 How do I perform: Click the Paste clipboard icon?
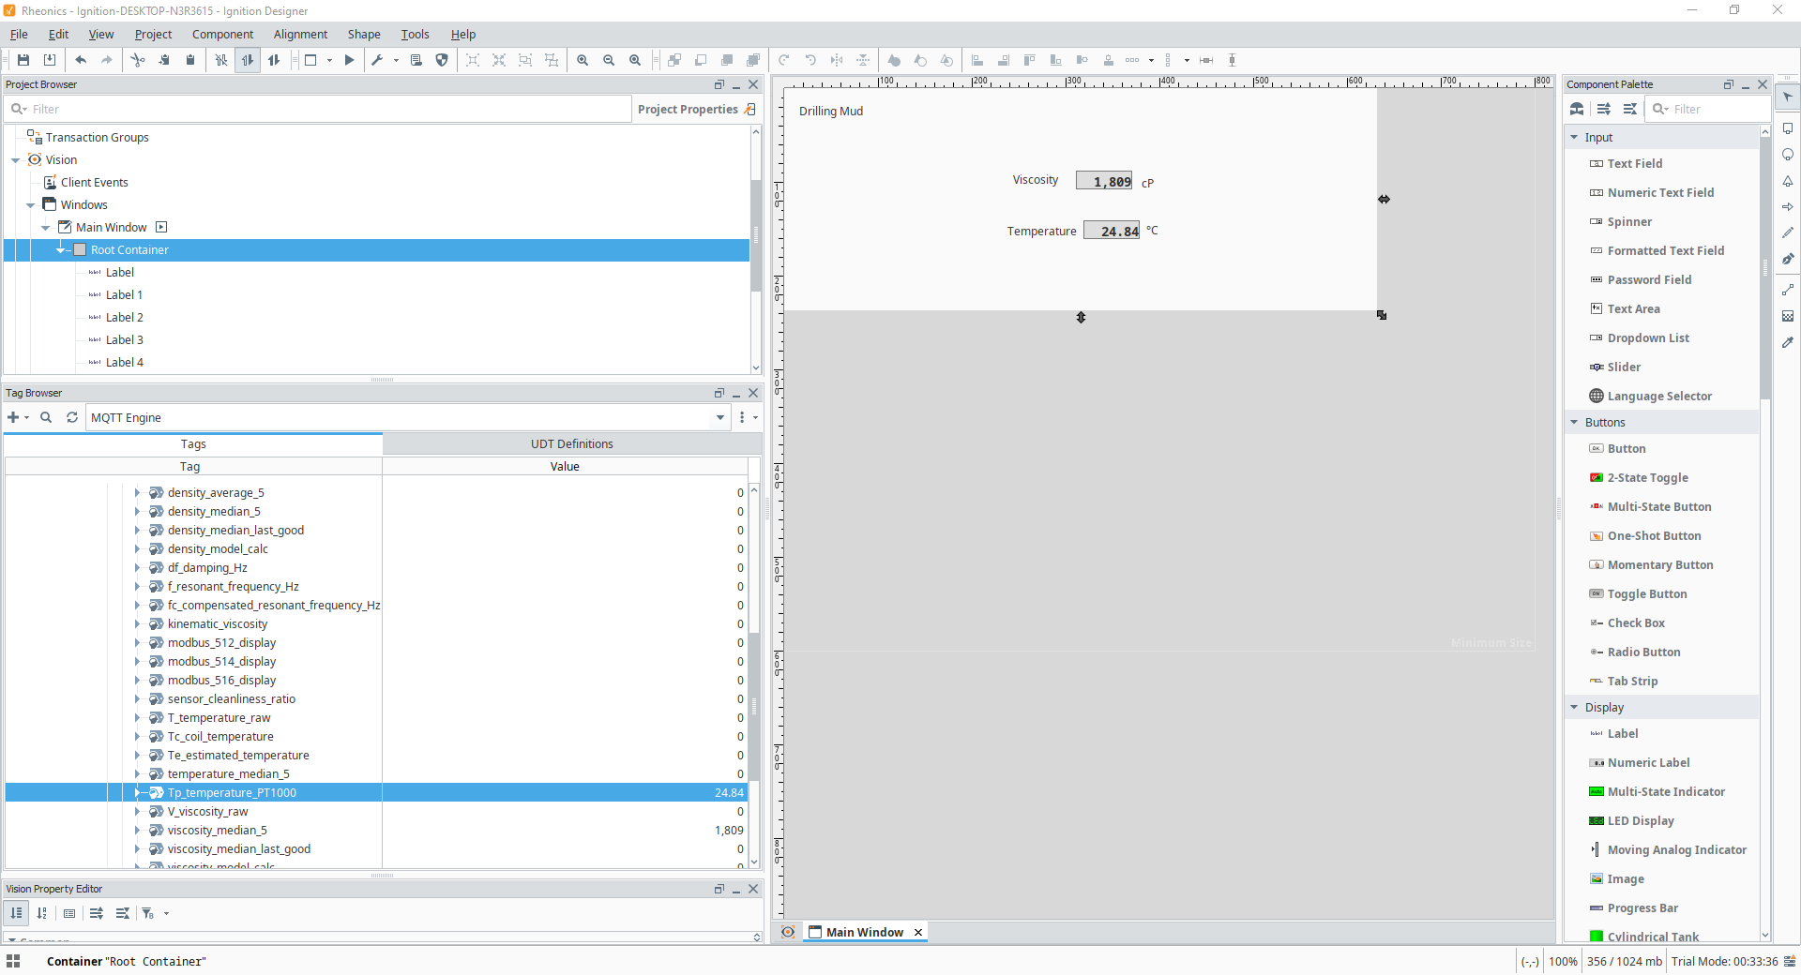190,60
